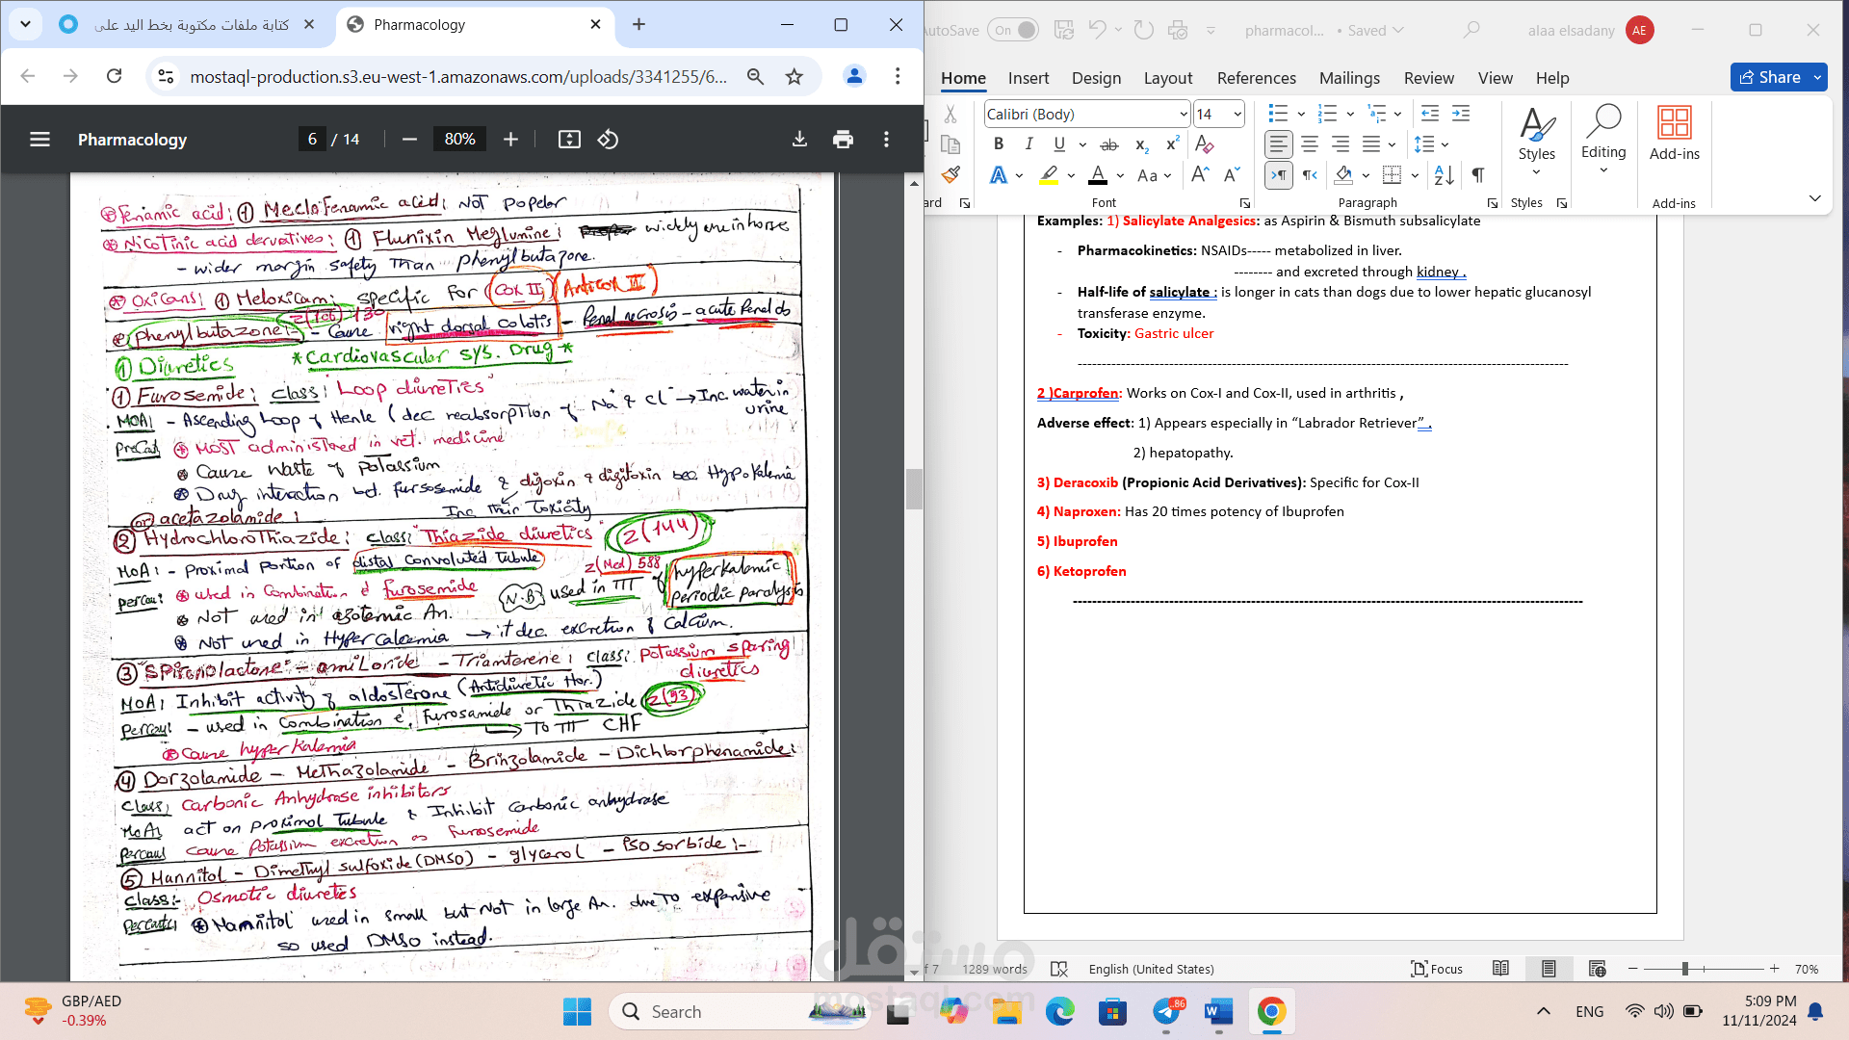Open the PDF viewer sidebar menu

pos(39,140)
